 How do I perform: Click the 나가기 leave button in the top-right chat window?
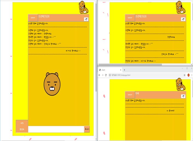click(130, 18)
